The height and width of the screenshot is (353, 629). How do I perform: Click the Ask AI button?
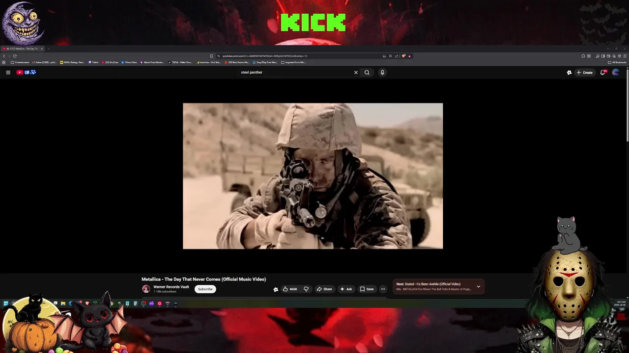coord(346,289)
